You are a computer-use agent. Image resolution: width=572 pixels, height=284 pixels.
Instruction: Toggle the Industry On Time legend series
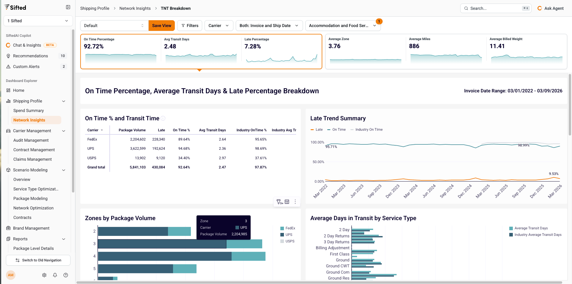367,130
